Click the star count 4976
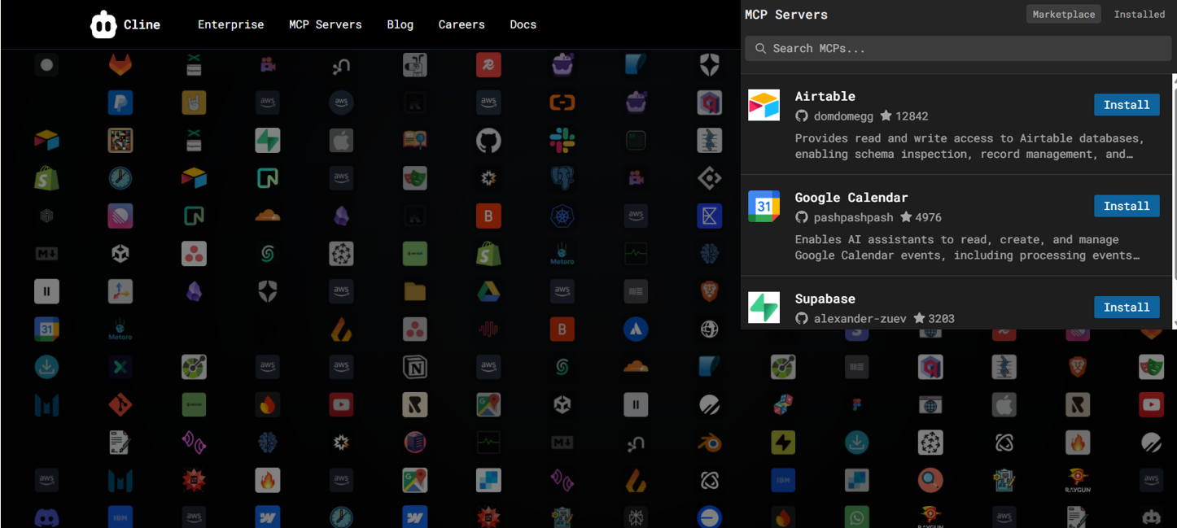 coord(921,217)
